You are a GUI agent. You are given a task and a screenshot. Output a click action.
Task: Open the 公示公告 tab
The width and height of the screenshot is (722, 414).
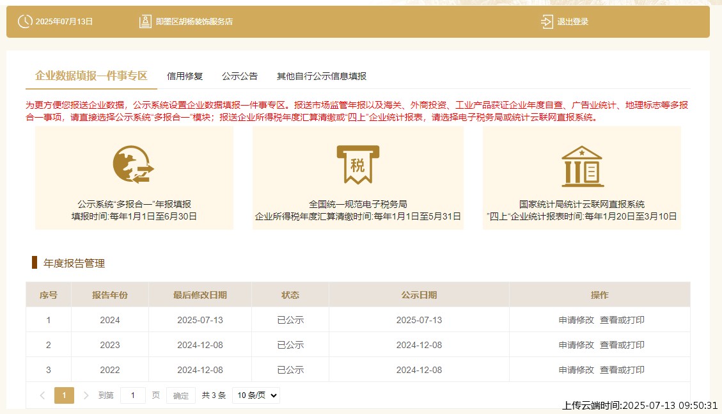click(240, 76)
